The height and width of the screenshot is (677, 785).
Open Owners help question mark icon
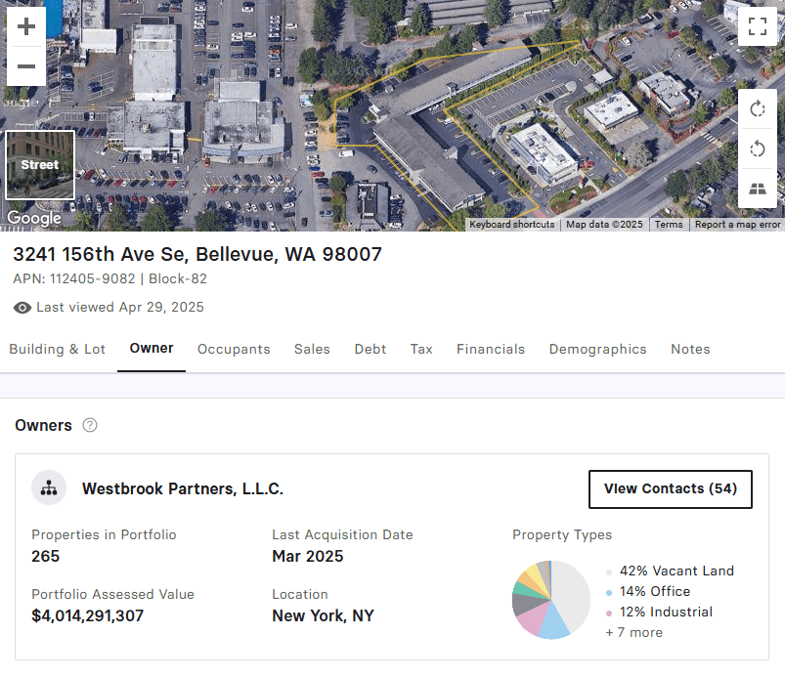pyautogui.click(x=90, y=426)
